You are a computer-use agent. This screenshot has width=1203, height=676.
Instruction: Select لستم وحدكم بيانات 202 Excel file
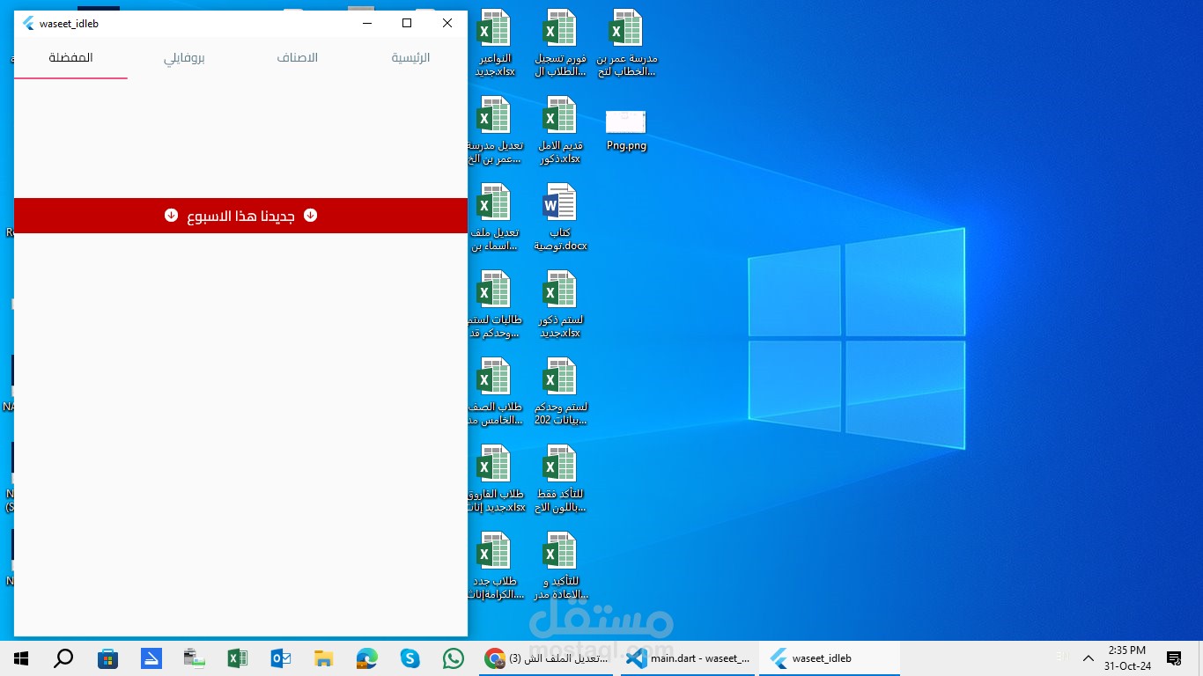pos(560,392)
